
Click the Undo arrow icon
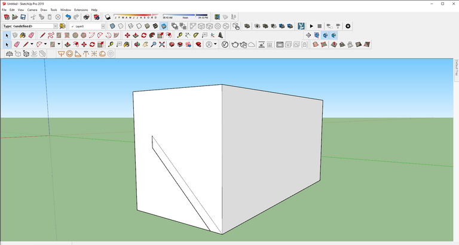[68, 17]
